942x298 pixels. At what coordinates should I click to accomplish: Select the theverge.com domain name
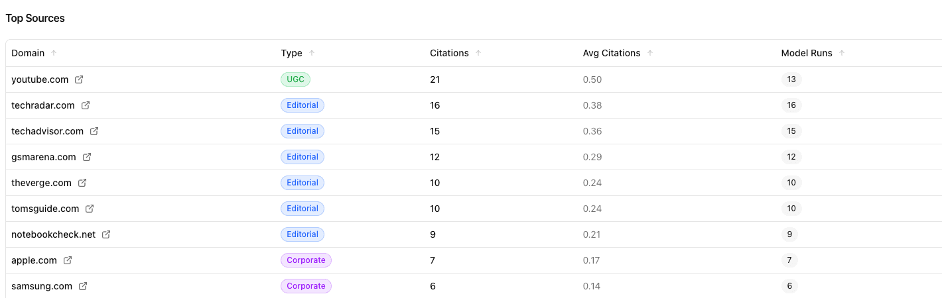[41, 183]
